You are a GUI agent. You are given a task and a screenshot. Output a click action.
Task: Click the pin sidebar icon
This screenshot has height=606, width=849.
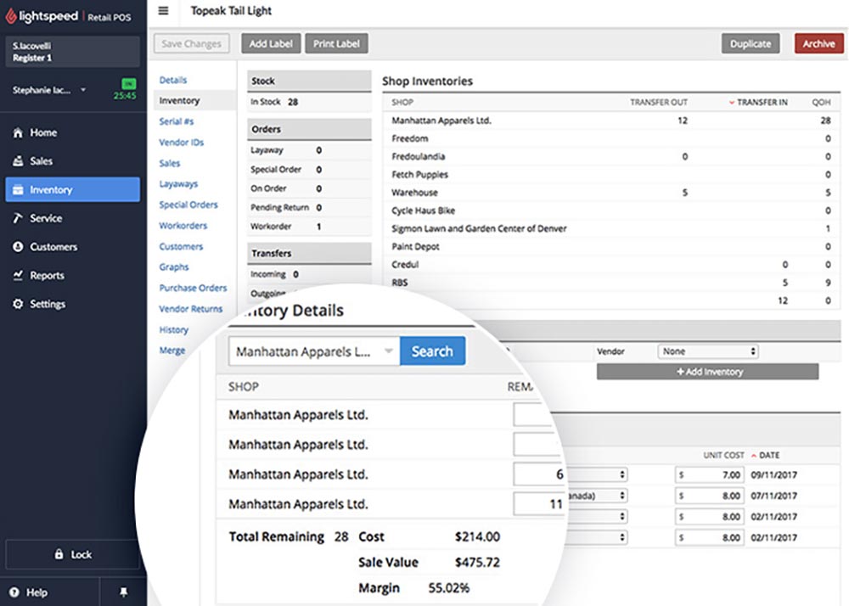(123, 592)
